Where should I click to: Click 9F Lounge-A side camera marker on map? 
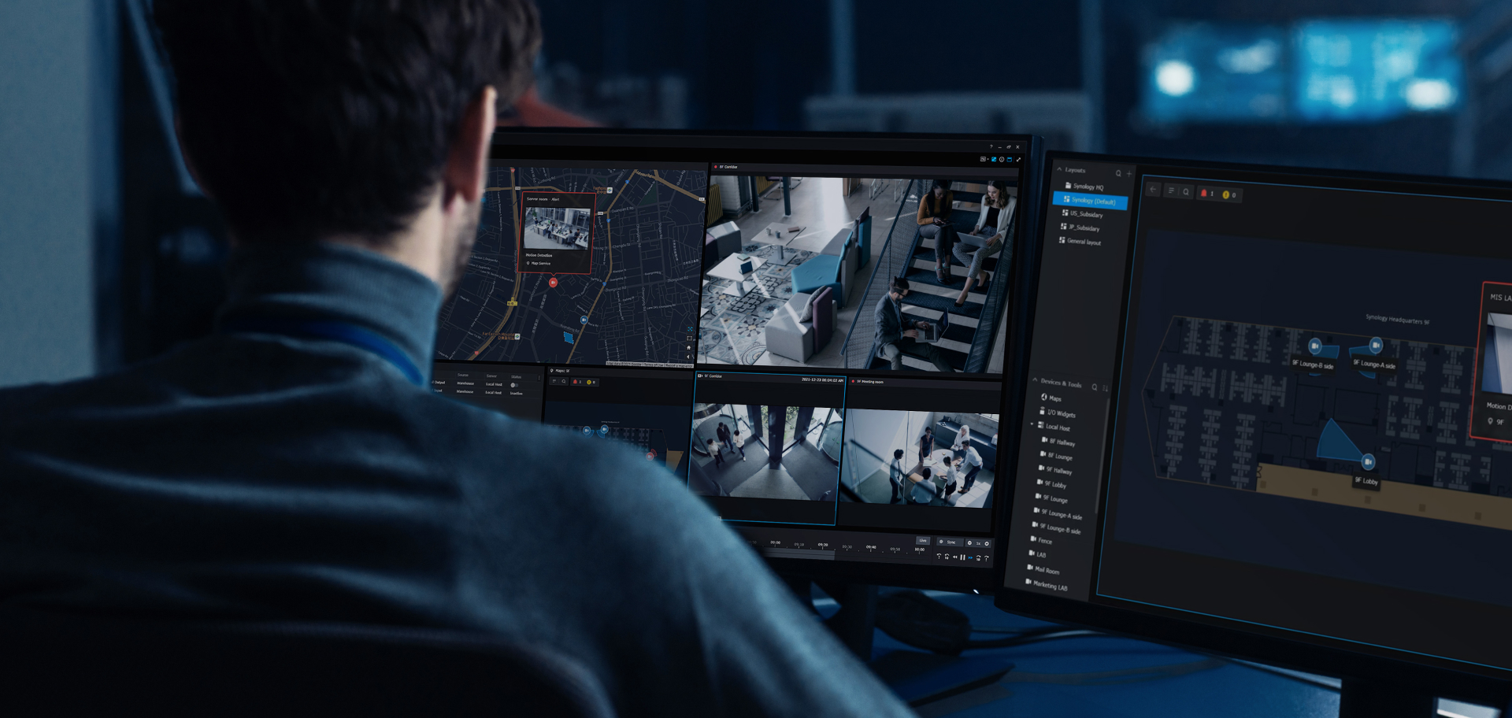click(1376, 345)
